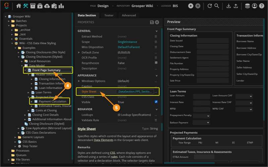Switch to the Tester tab
Screen dimensions: 268x167
[x=109, y=15]
